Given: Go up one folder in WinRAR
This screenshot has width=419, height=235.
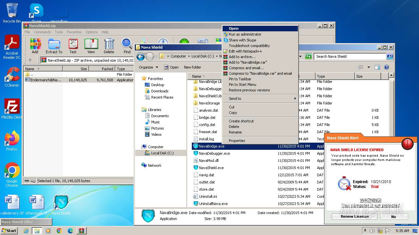Looking at the screenshot, I should coord(30,60).
